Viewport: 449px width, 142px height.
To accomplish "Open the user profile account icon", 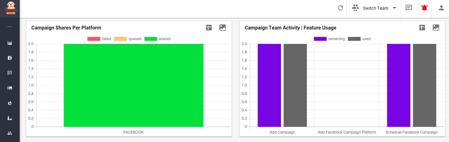I will coord(441,8).
